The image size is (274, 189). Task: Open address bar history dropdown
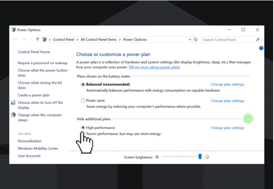pos(190,39)
